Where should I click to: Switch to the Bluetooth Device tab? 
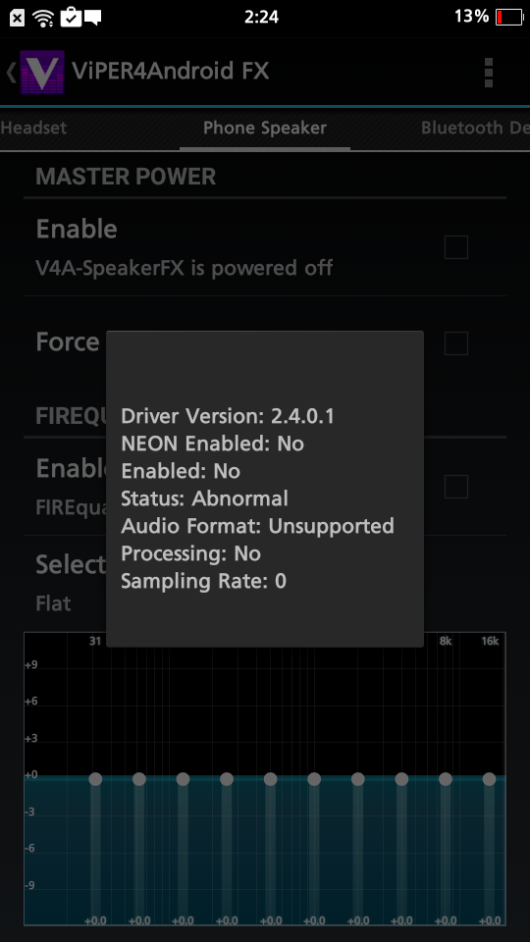(x=475, y=128)
